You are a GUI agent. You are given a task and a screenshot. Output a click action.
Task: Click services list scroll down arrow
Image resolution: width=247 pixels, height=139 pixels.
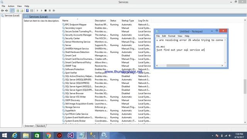pos(245,122)
